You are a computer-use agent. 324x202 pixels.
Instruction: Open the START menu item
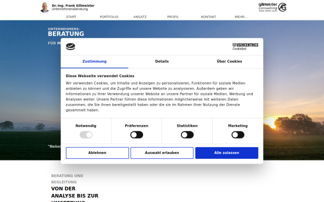click(71, 17)
